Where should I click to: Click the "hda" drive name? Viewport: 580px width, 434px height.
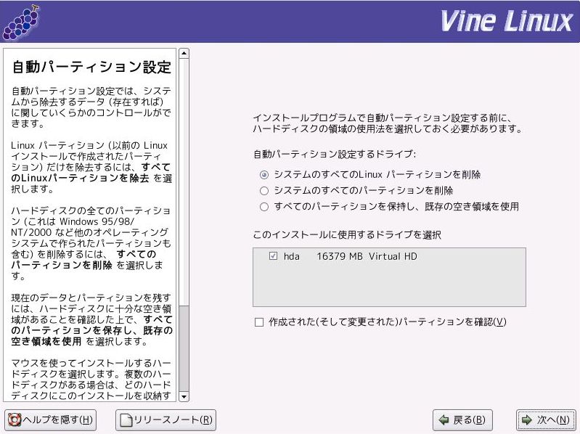pos(292,256)
